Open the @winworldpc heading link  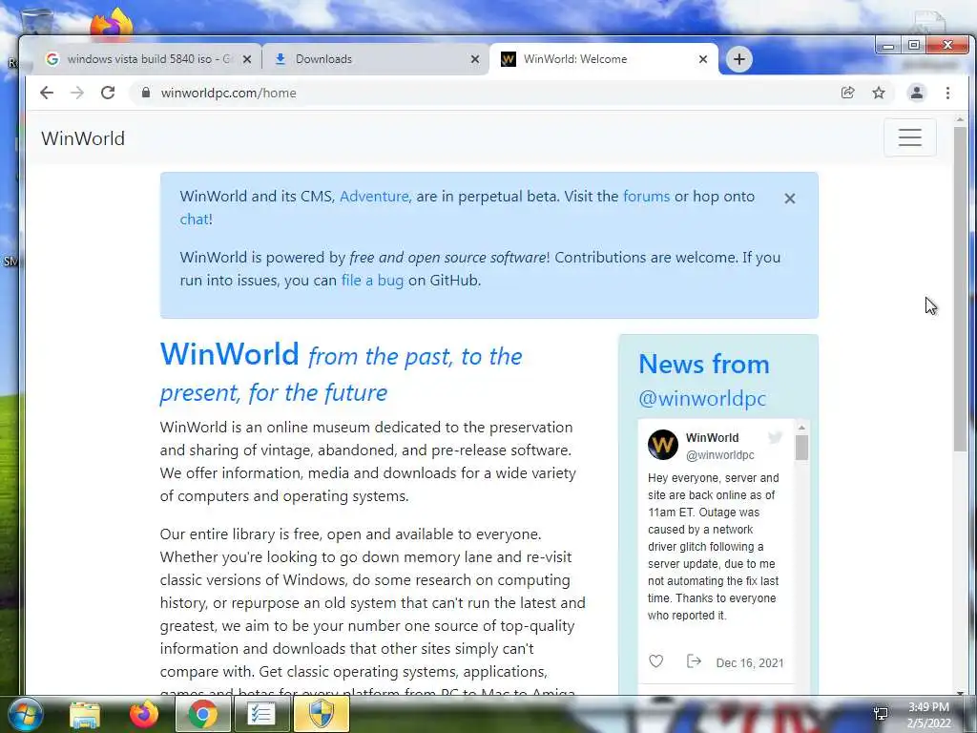(702, 398)
